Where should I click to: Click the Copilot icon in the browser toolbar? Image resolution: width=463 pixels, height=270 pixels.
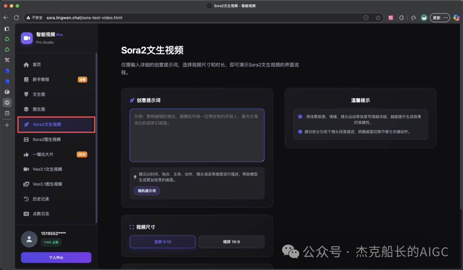pos(456,18)
